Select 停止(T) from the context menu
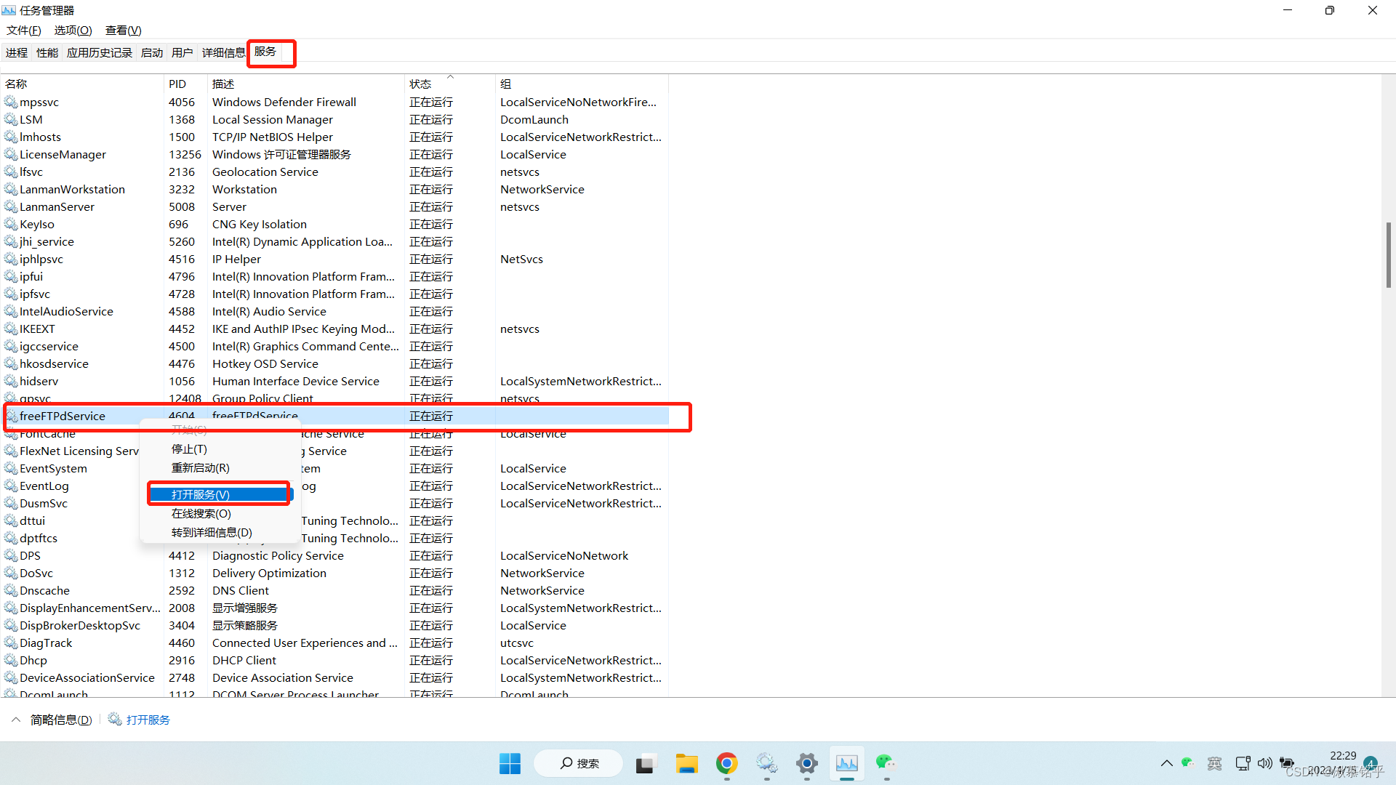Image resolution: width=1396 pixels, height=785 pixels. (189, 449)
